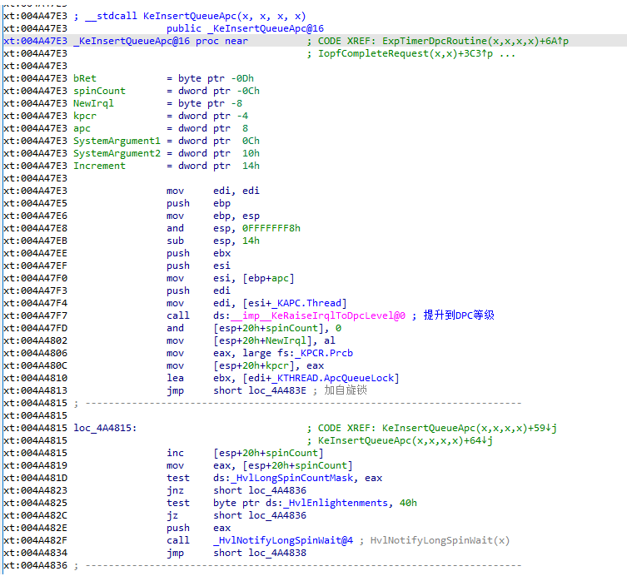
Task: Click the Chinese spinlock comment after loc_4A483E
Action: (x=346, y=390)
